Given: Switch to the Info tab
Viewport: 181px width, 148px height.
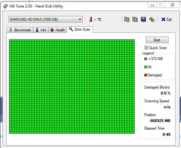Looking at the screenshot, I should pyautogui.click(x=41, y=30).
